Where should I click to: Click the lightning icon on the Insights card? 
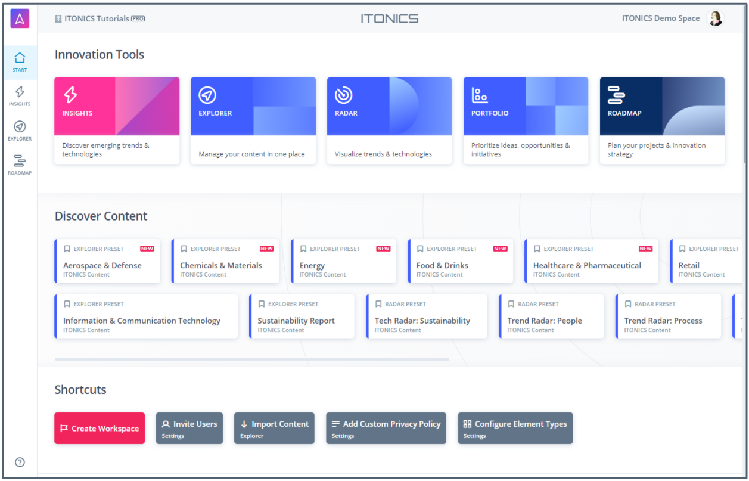[70, 95]
